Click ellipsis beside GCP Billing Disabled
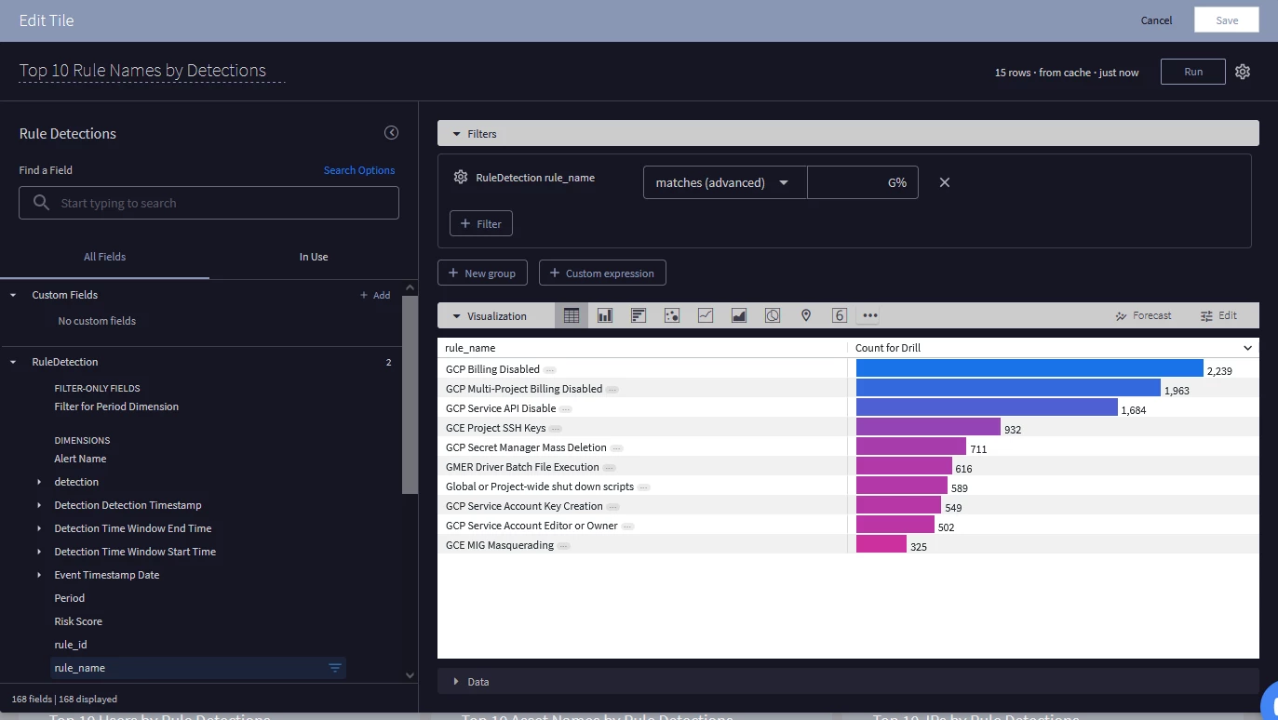The height and width of the screenshot is (720, 1278). pos(550,370)
